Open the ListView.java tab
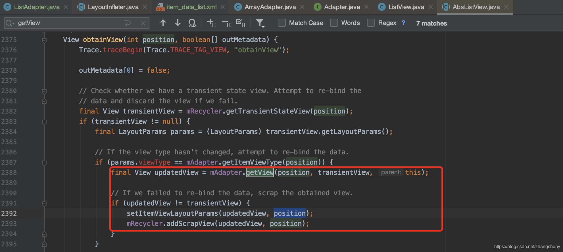Viewport: 563px width, 252px height. [406, 7]
